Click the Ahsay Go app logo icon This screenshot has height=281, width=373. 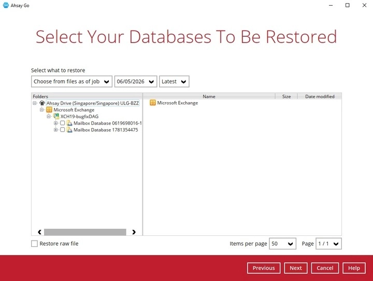(6, 5)
